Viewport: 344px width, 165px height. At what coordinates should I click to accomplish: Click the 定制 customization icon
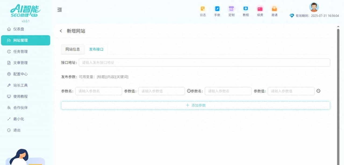point(231,11)
